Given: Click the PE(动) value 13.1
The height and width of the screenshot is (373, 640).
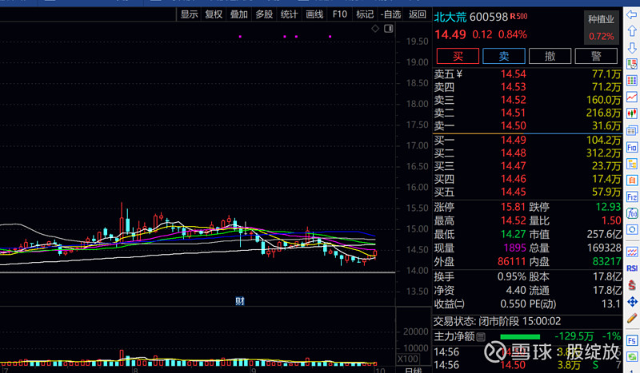Looking at the screenshot, I should [x=611, y=304].
